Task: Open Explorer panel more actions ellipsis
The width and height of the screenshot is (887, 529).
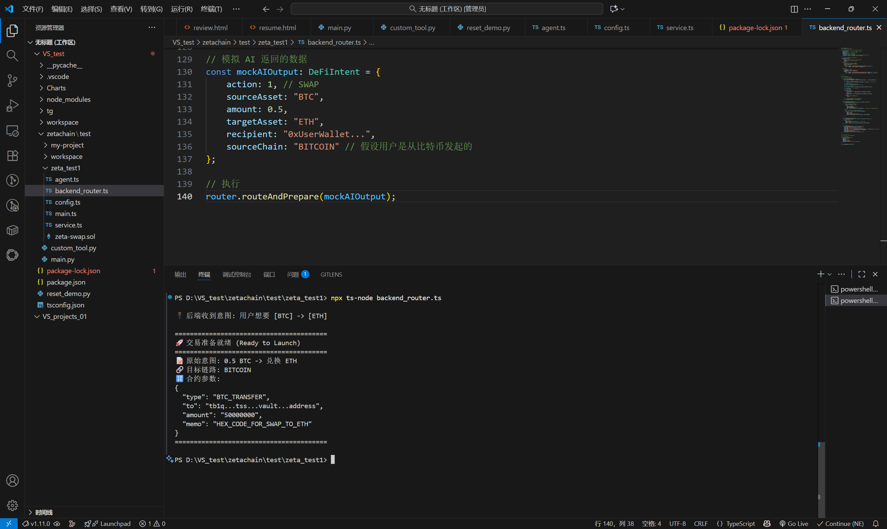Action: [152, 27]
